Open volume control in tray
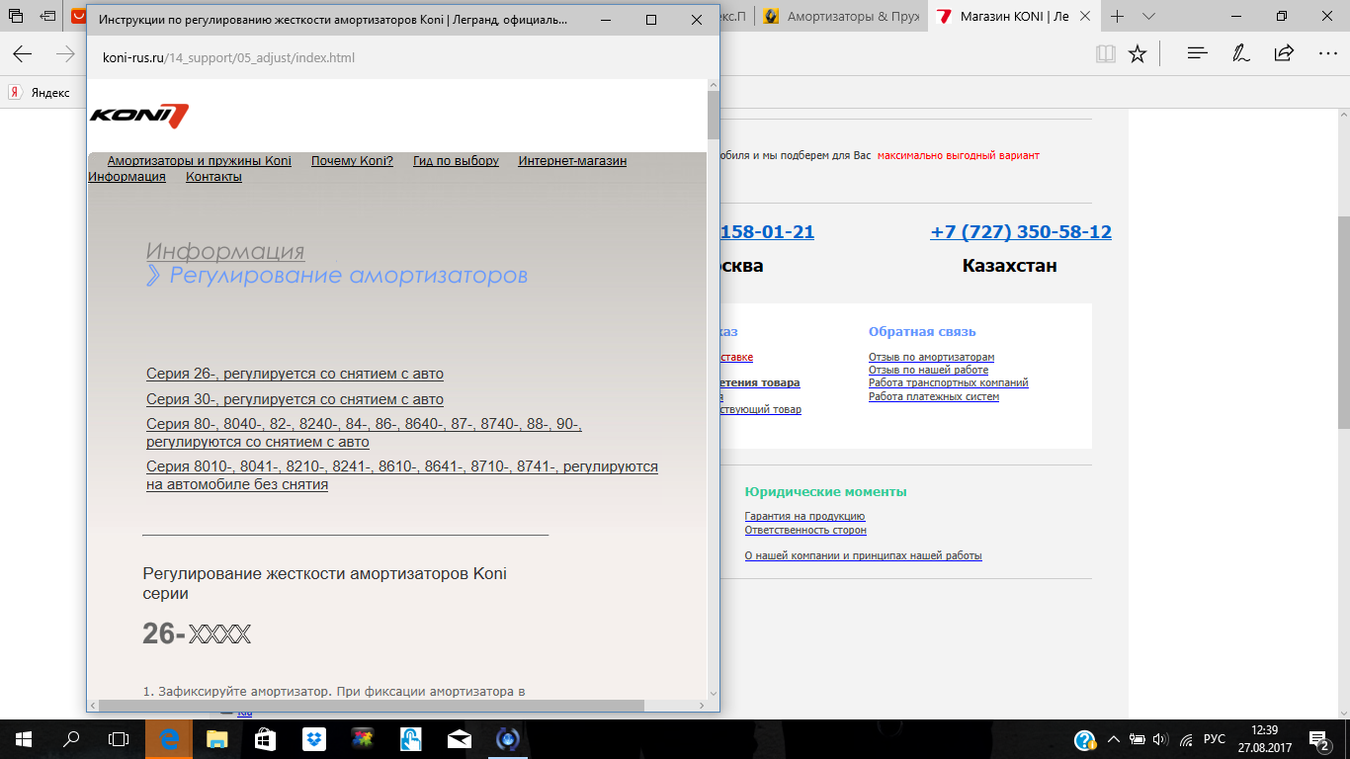The height and width of the screenshot is (759, 1350). click(x=1160, y=739)
